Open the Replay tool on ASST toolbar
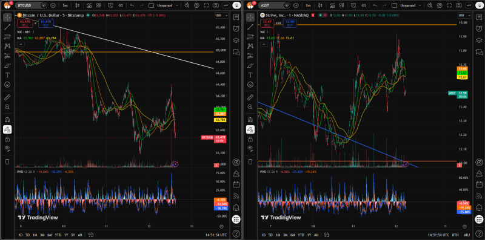Viewport: 485px width, 240px height. coord(364,5)
